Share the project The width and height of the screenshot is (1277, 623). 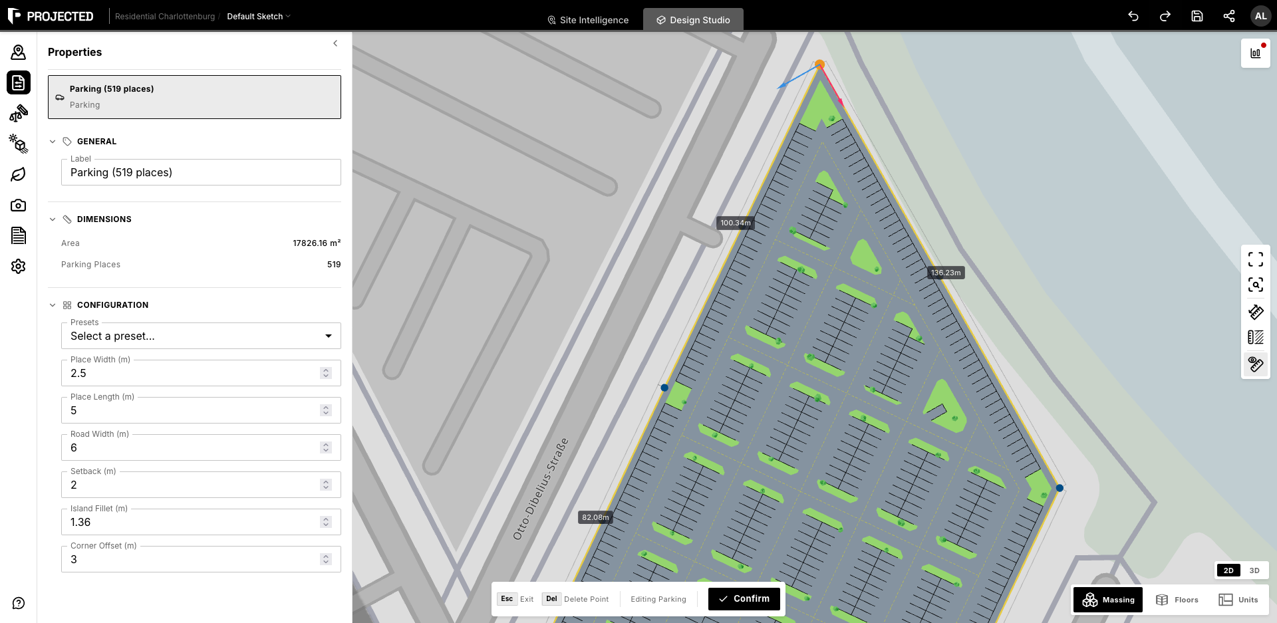[x=1229, y=16]
